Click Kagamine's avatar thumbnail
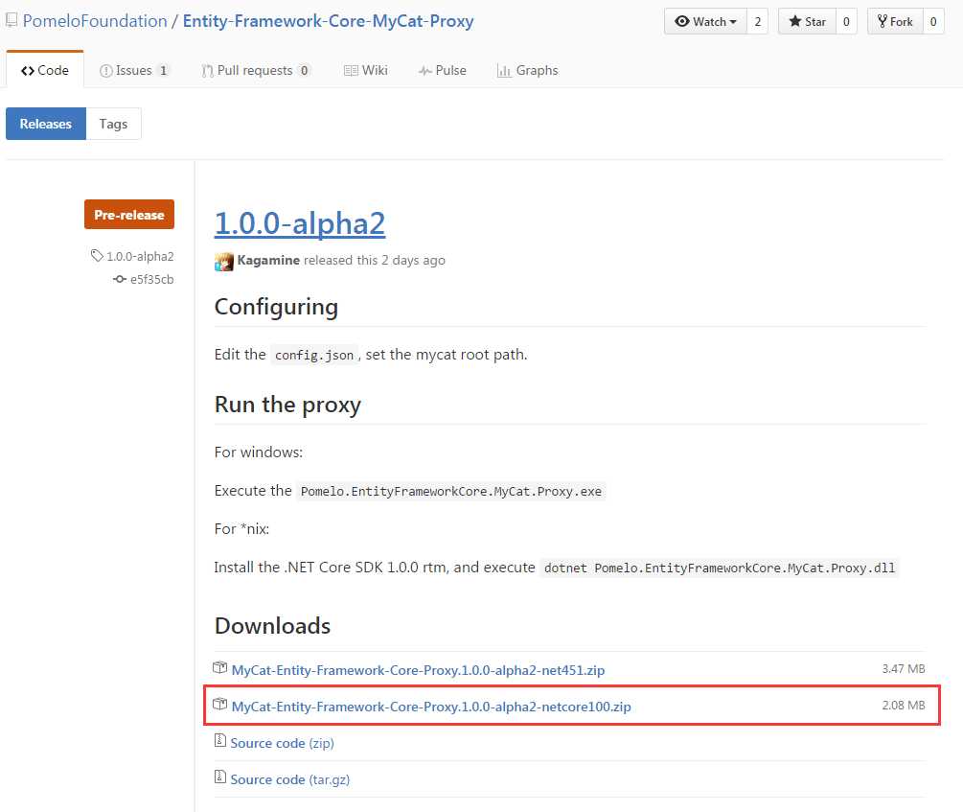963x812 pixels. click(x=223, y=262)
